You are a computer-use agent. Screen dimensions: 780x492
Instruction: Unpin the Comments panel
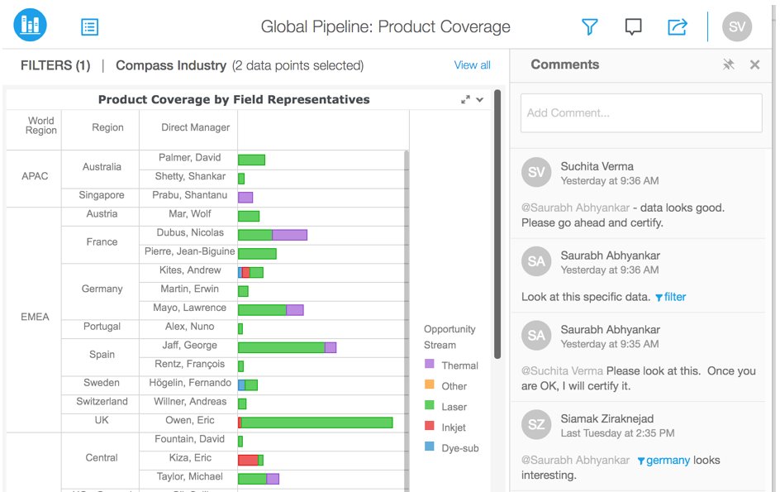[x=728, y=64]
